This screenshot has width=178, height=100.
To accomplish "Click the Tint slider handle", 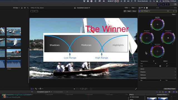I will click(x=155, y=64).
